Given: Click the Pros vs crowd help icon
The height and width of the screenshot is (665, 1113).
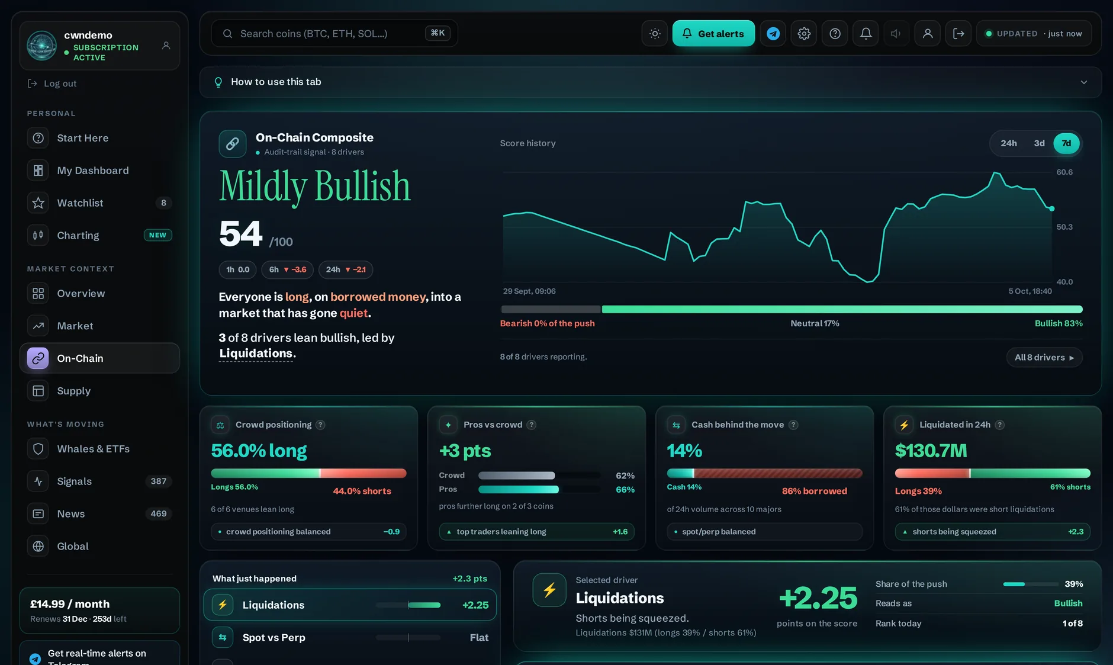Looking at the screenshot, I should [532, 425].
